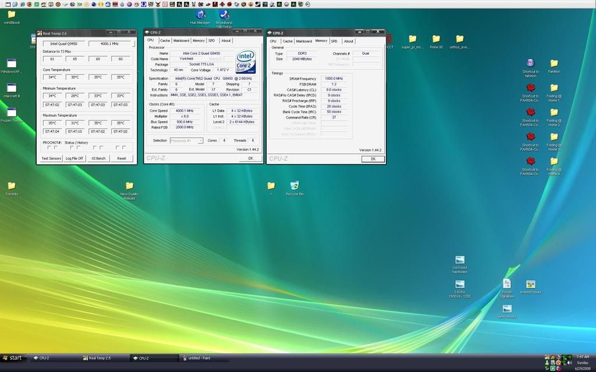Select the confused hardware image file
596x372 pixels.
[460, 264]
